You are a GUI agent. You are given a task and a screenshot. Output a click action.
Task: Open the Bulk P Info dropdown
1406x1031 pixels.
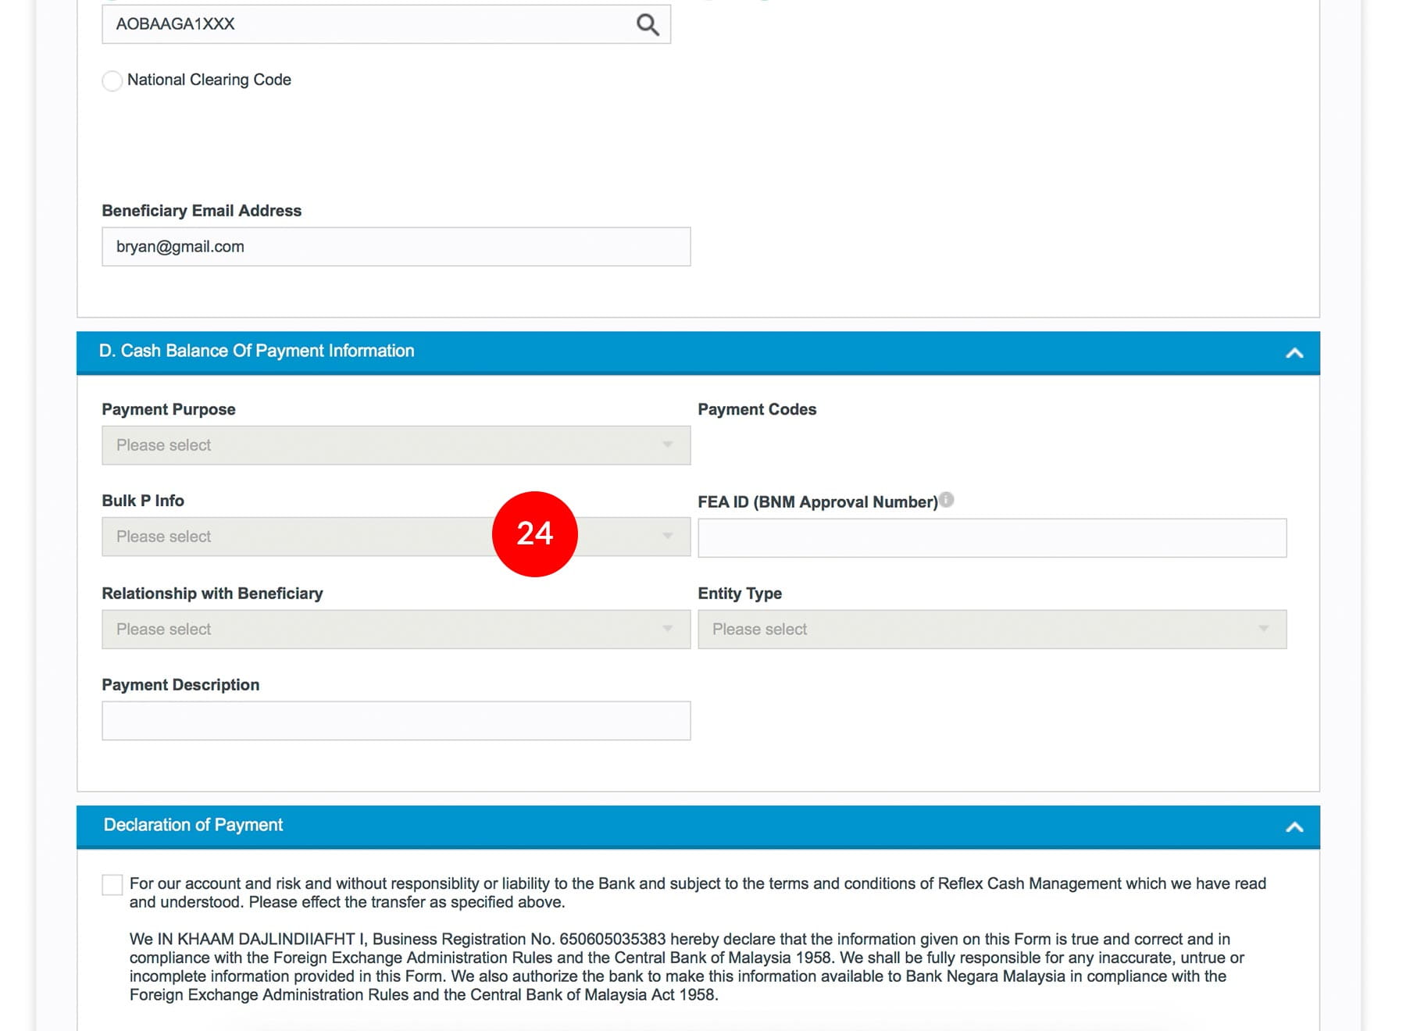(x=297, y=537)
